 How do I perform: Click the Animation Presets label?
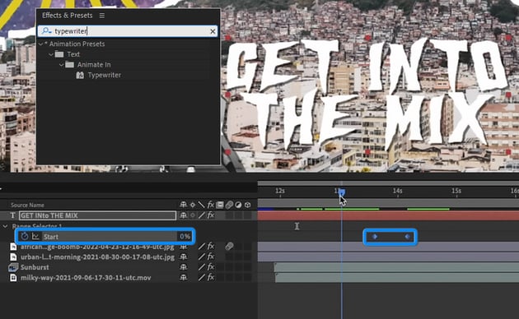[77, 44]
